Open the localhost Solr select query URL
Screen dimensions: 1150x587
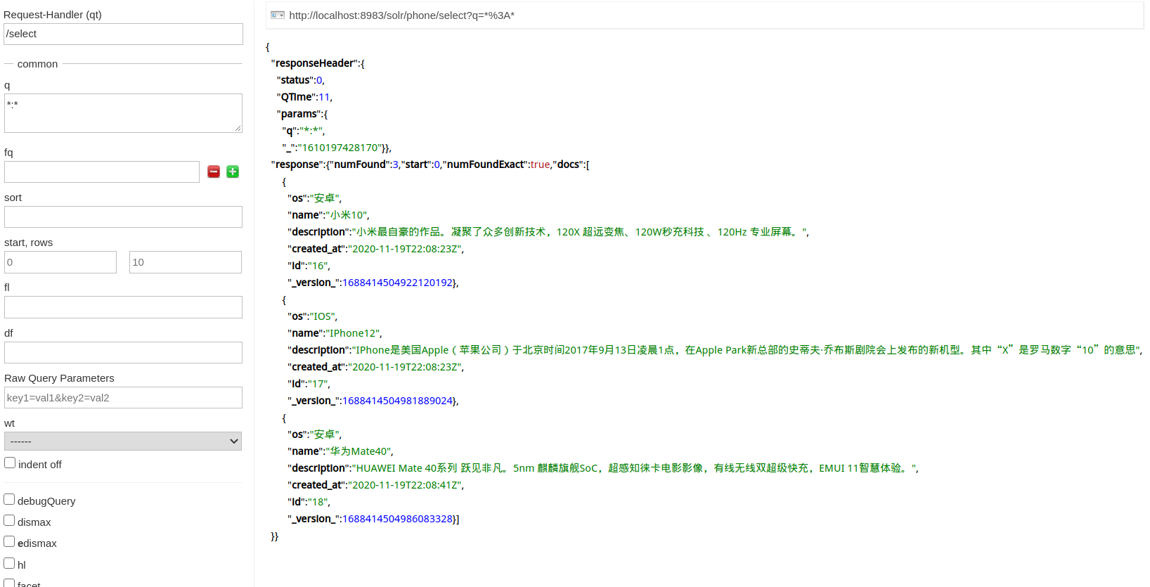click(401, 15)
